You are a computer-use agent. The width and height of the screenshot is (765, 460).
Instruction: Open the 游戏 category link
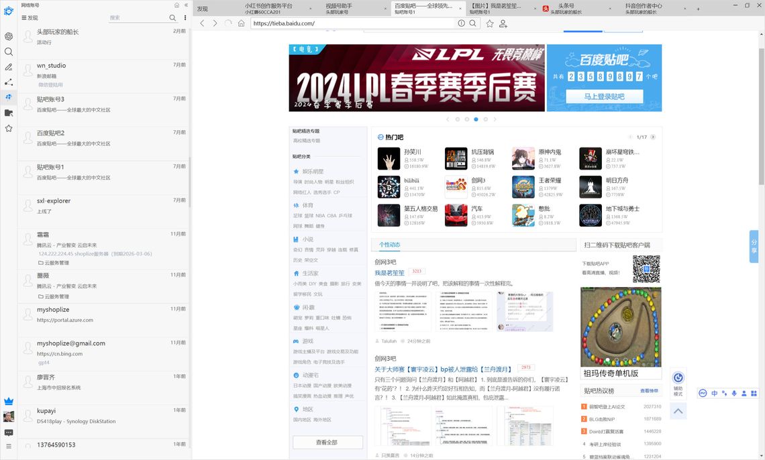pyautogui.click(x=308, y=341)
